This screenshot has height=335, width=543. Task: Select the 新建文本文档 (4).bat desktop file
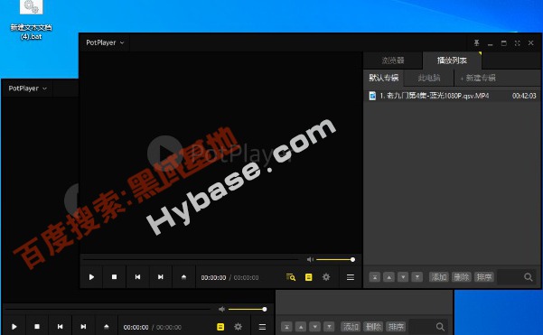[31, 21]
